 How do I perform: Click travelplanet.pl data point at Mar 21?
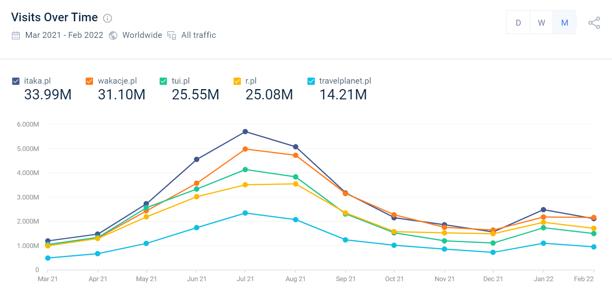point(48,258)
